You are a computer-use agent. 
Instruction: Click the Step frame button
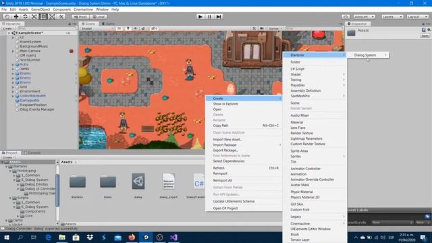tap(219, 17)
